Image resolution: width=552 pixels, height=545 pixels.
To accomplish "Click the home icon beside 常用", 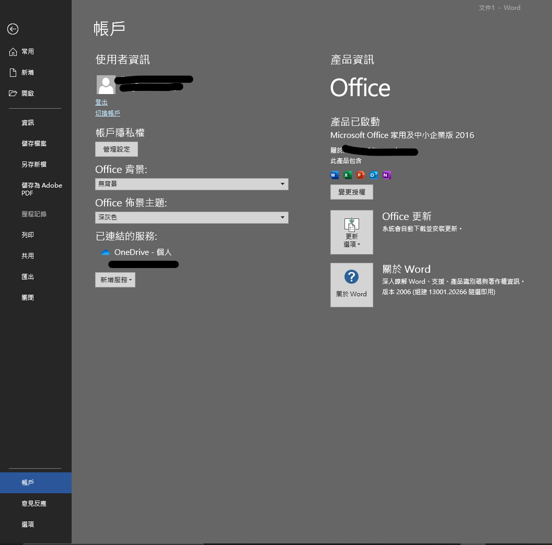I will (13, 52).
